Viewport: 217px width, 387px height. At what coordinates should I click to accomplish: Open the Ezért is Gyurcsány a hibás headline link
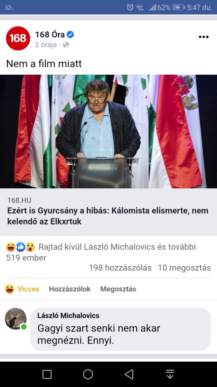108,216
